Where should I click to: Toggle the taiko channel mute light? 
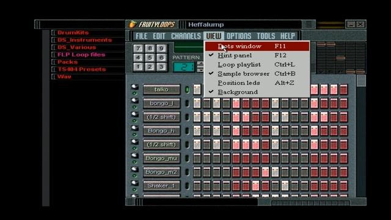(x=134, y=94)
